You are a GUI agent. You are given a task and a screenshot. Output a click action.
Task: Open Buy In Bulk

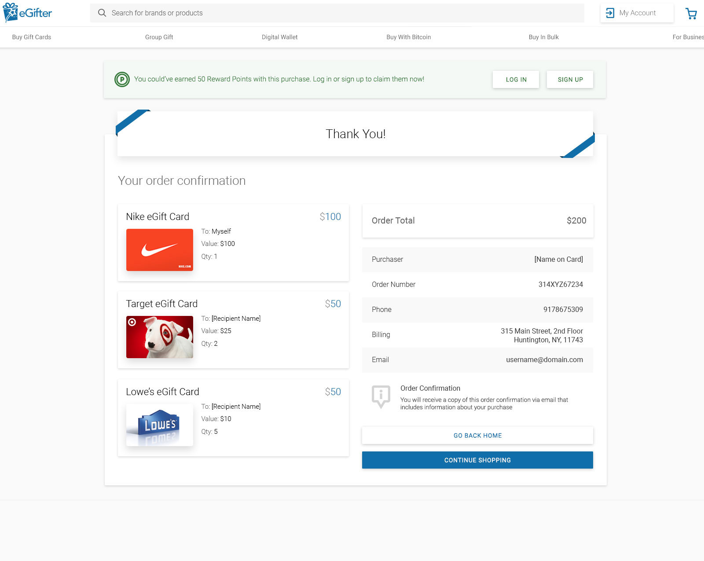click(544, 37)
